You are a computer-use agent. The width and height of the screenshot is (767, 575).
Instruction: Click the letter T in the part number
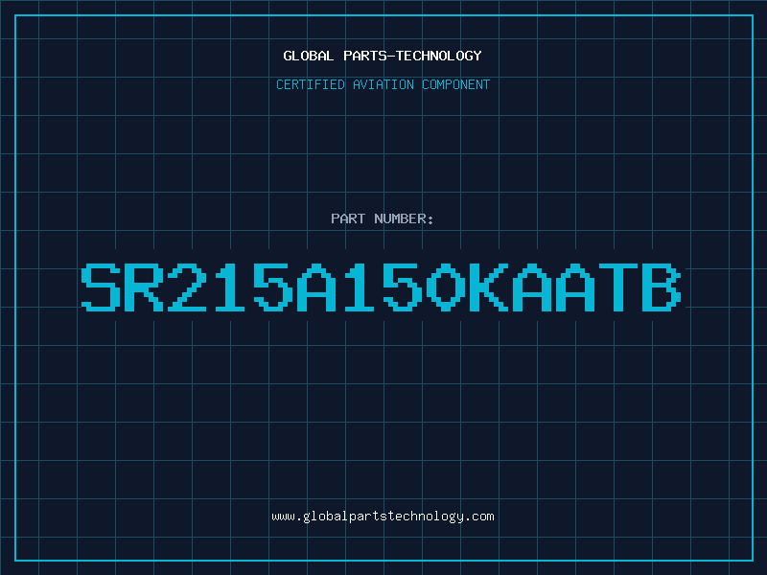618,287
